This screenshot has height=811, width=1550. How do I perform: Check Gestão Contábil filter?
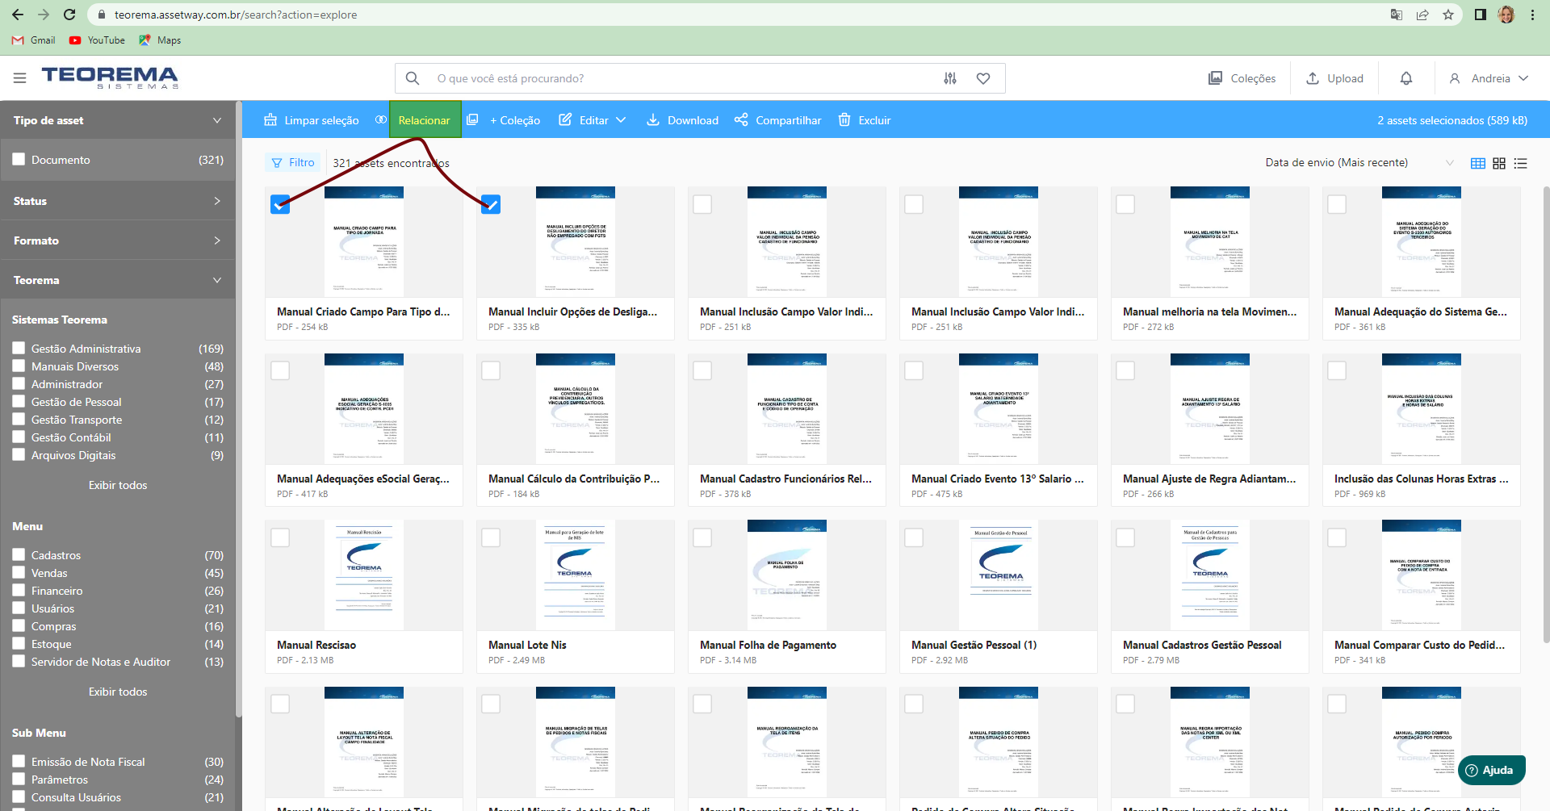click(x=19, y=437)
